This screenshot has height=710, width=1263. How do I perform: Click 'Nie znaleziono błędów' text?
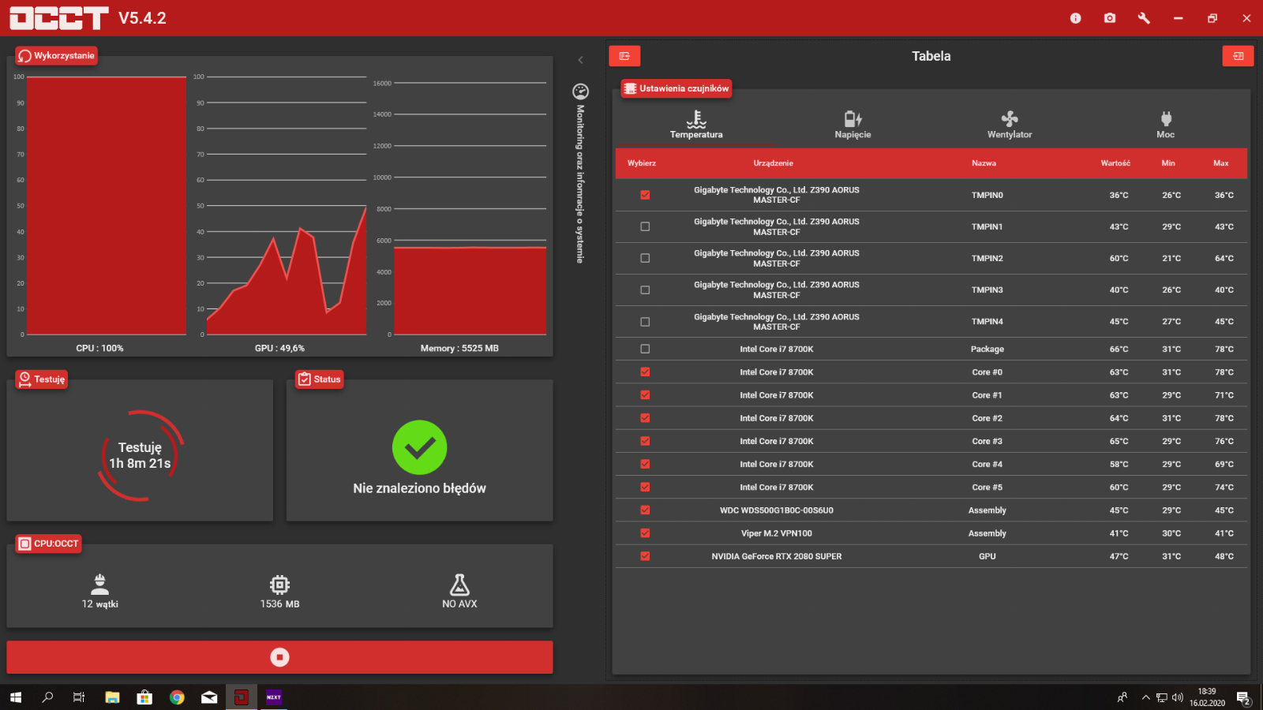[x=420, y=488]
